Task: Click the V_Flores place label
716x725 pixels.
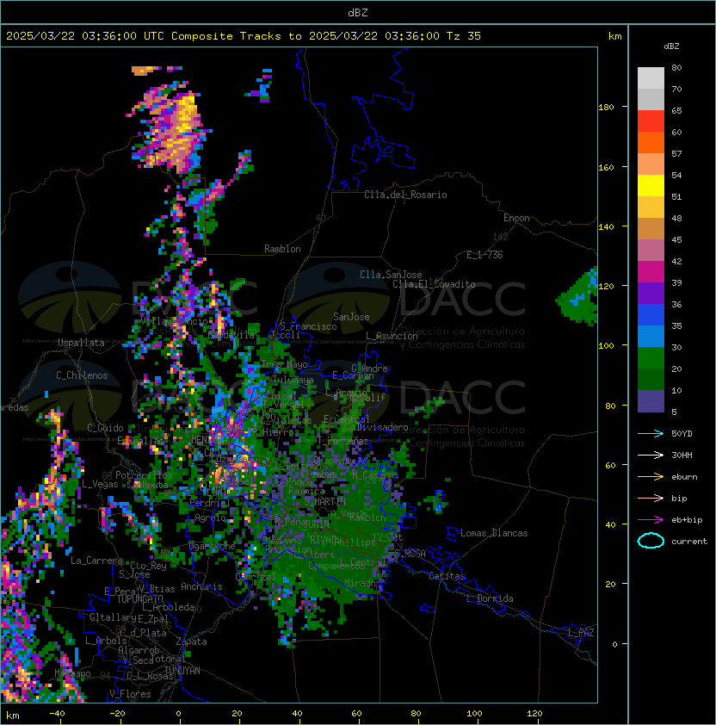Action: [x=130, y=694]
